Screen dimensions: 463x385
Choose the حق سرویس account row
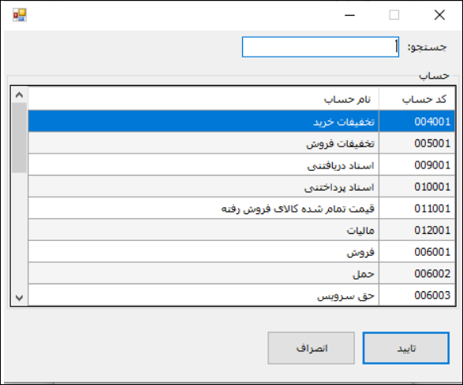241,295
